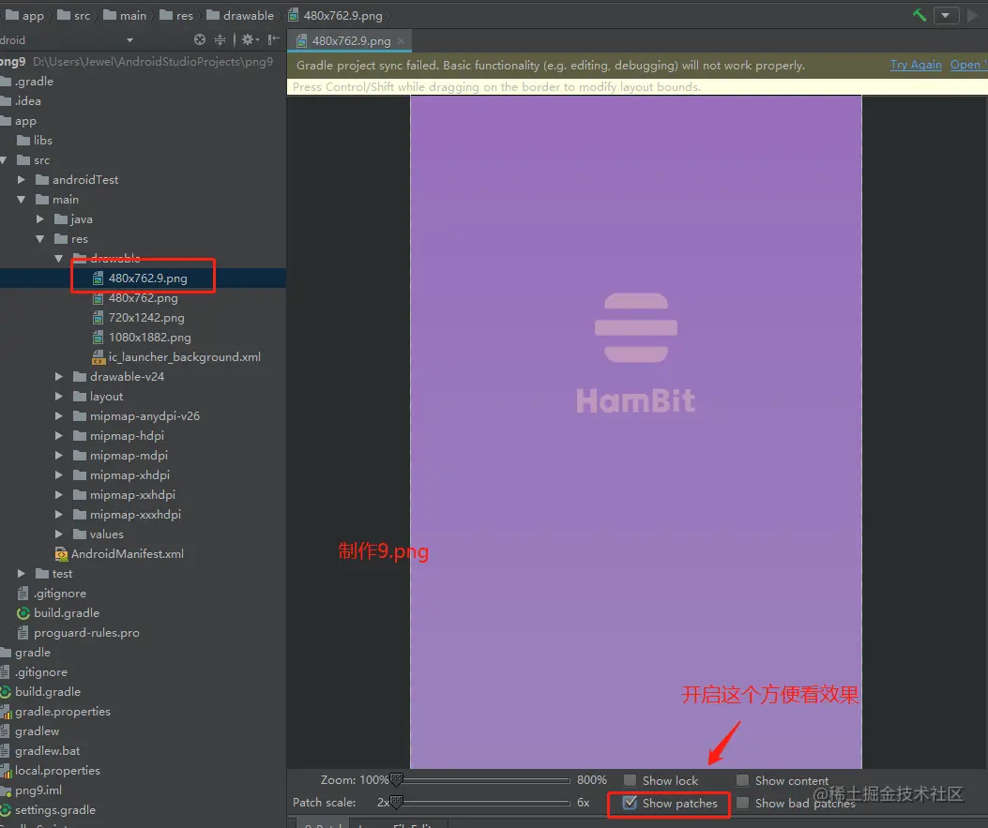Click the Zoom slider handle
The image size is (988, 828).
pyautogui.click(x=396, y=781)
